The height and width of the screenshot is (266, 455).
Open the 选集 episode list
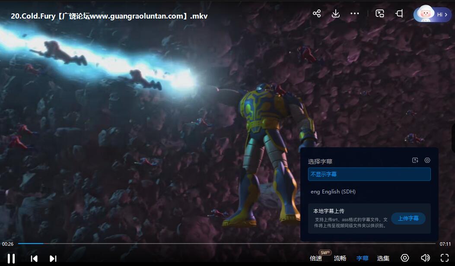point(383,258)
